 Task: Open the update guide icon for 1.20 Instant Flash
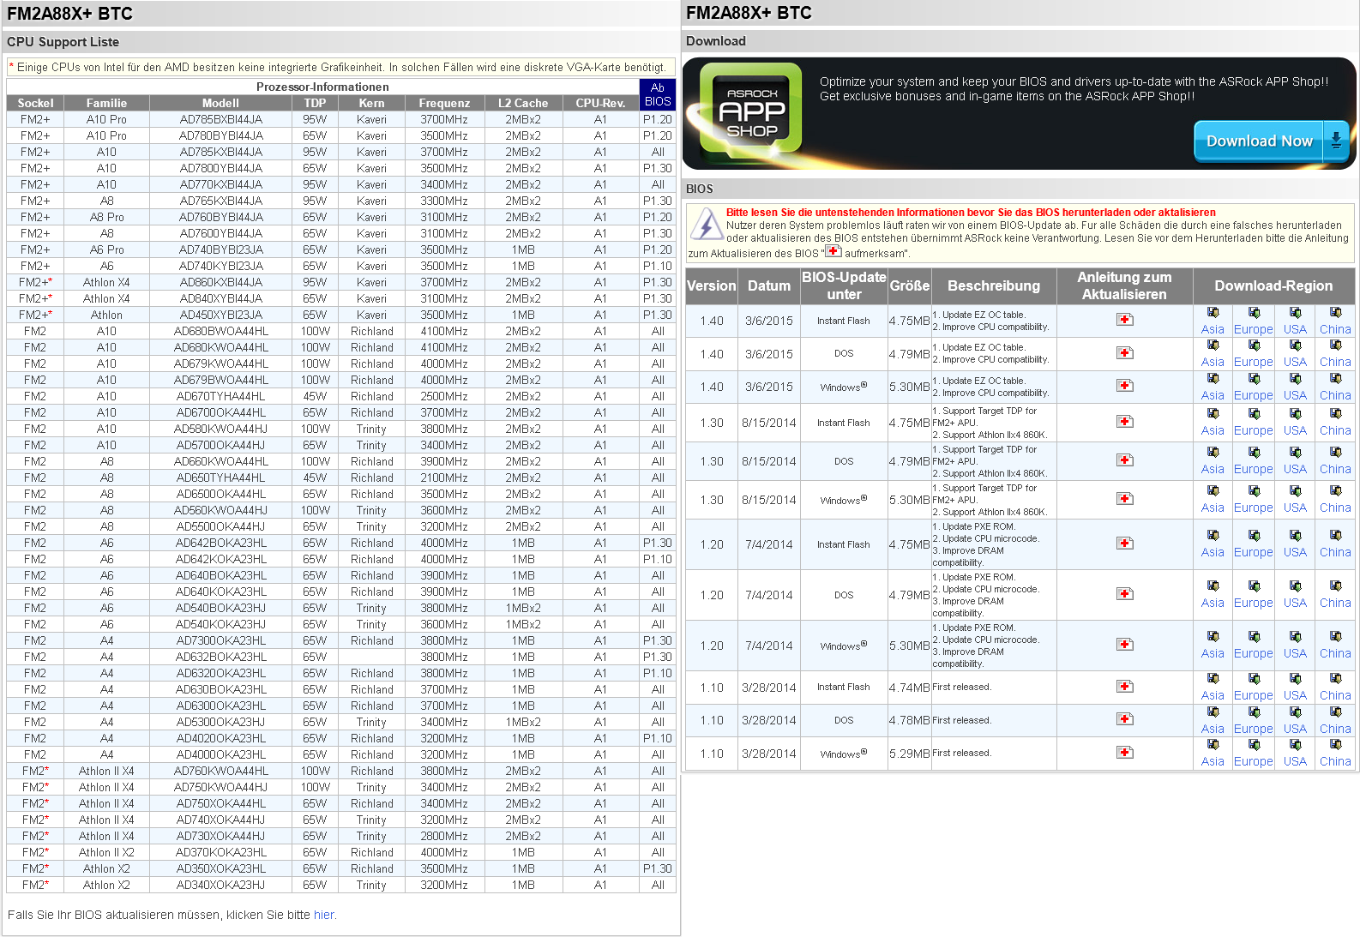[x=1125, y=544]
